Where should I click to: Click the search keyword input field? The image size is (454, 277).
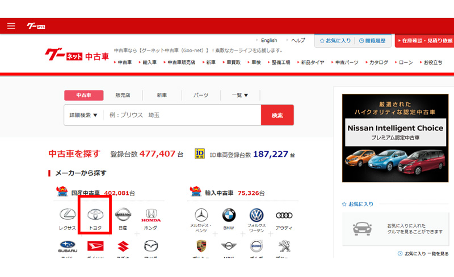click(x=182, y=115)
